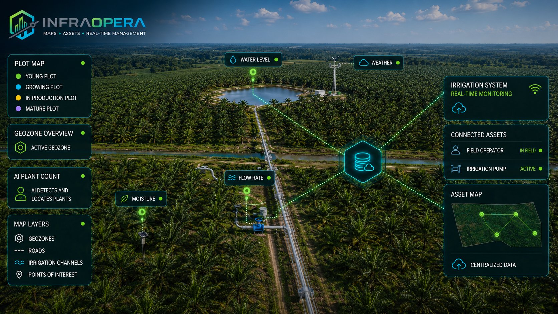Click the Field Operator person icon

point(456,150)
